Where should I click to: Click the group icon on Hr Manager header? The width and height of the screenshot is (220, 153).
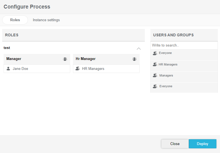(x=134, y=59)
